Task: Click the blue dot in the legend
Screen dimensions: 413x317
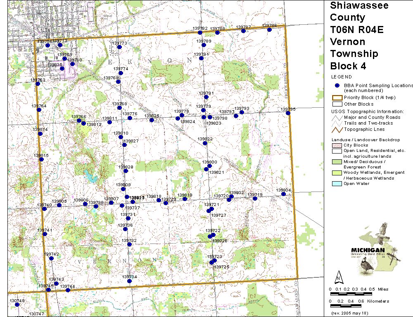Action: [x=337, y=85]
